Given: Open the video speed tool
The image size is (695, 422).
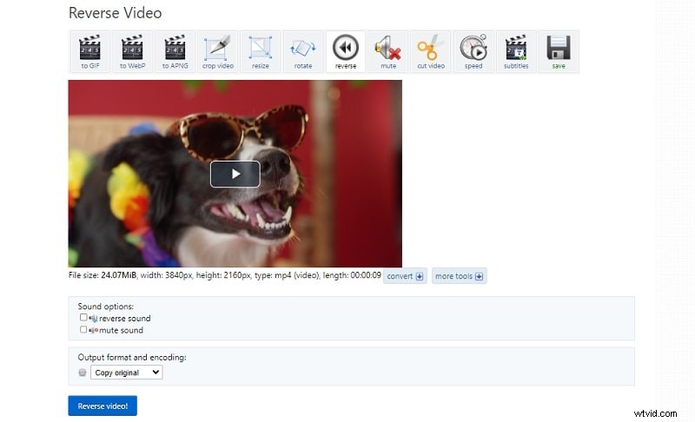Looking at the screenshot, I should click(473, 51).
